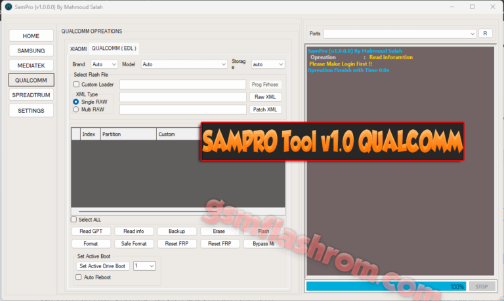Click the Custom Loader path input field
Viewport: 504px width, 301px height.
182,85
